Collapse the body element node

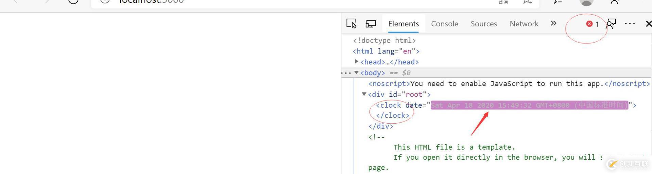(356, 72)
